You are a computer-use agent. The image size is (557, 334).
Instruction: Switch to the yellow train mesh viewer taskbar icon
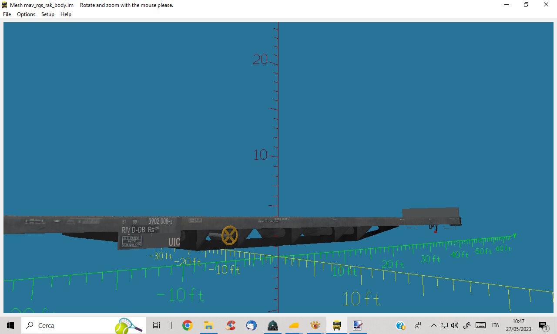[337, 325]
